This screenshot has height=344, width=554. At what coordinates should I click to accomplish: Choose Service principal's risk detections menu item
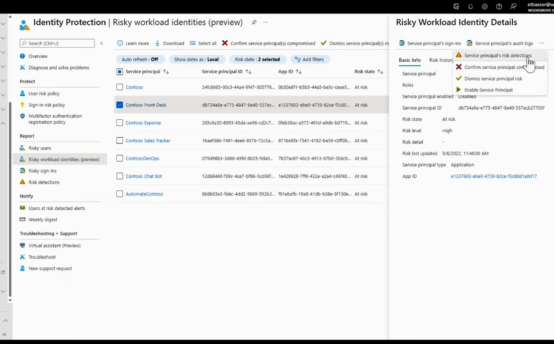tap(500, 56)
